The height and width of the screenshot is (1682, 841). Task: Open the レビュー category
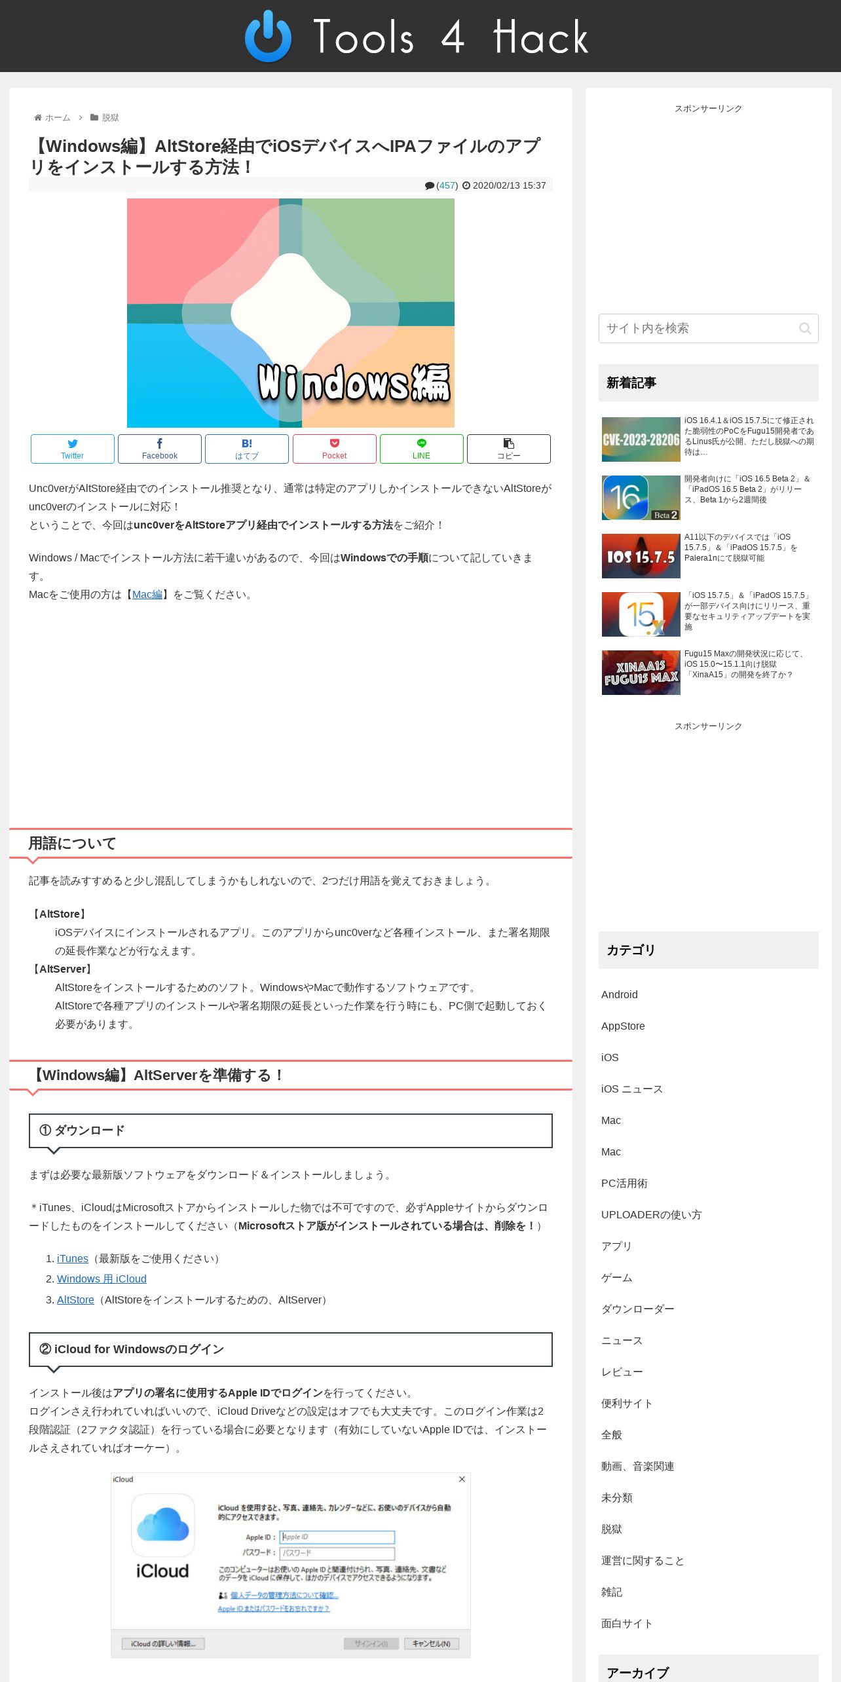pos(622,1372)
